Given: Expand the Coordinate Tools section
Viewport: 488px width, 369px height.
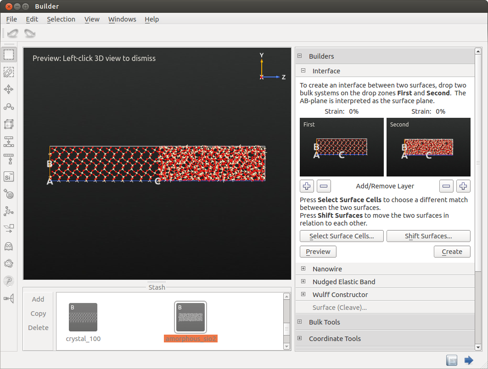Looking at the screenshot, I should pos(299,338).
